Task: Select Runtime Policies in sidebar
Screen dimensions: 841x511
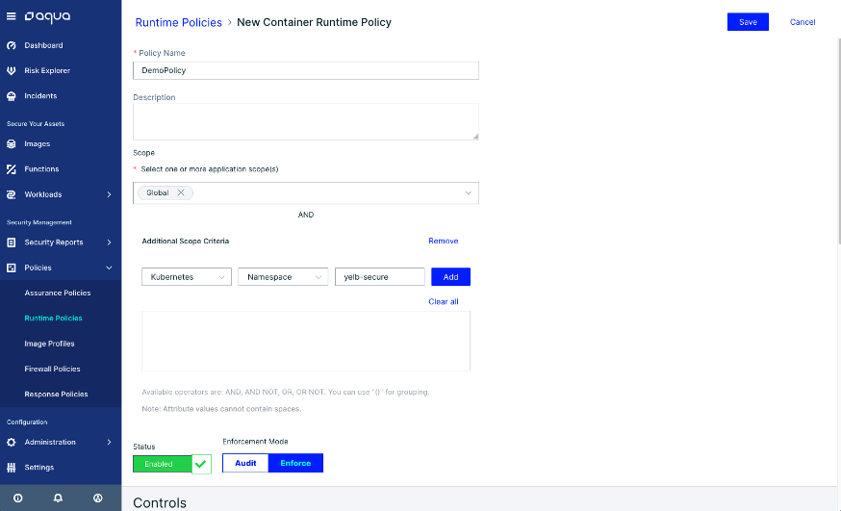Action: [53, 318]
